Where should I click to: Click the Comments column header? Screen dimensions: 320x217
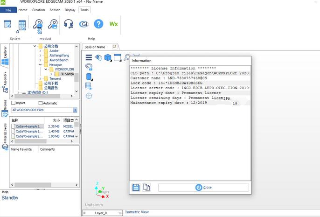48,149
